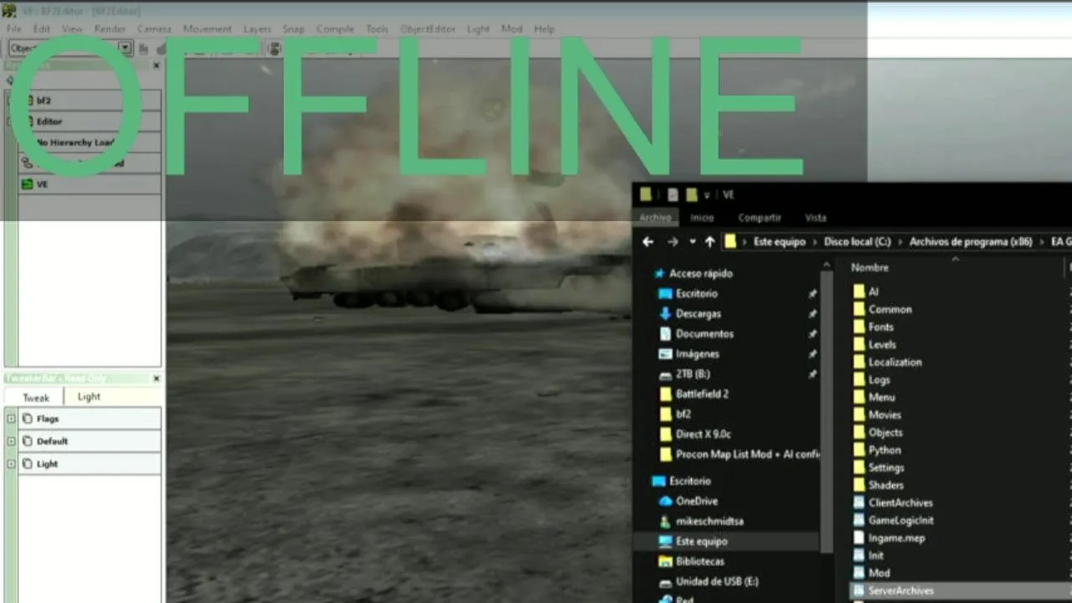Image resolution: width=1072 pixels, height=603 pixels.
Task: Open Bibliotecas in navigation pane
Action: [x=700, y=562]
